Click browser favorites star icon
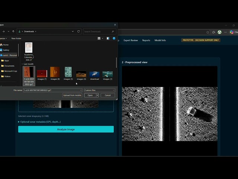This screenshot has height=179, width=238. (x=208, y=32)
